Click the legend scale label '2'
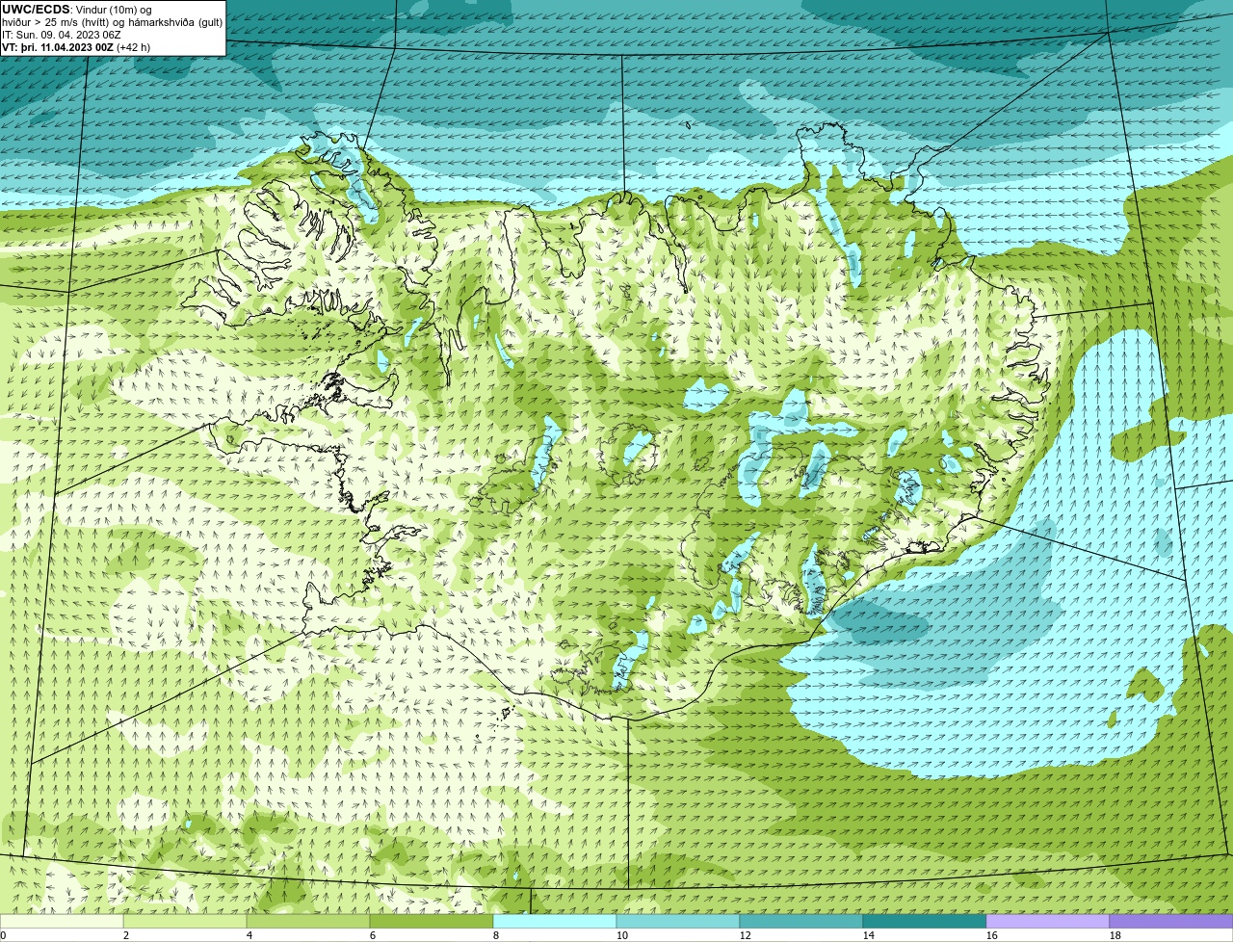 point(126,935)
